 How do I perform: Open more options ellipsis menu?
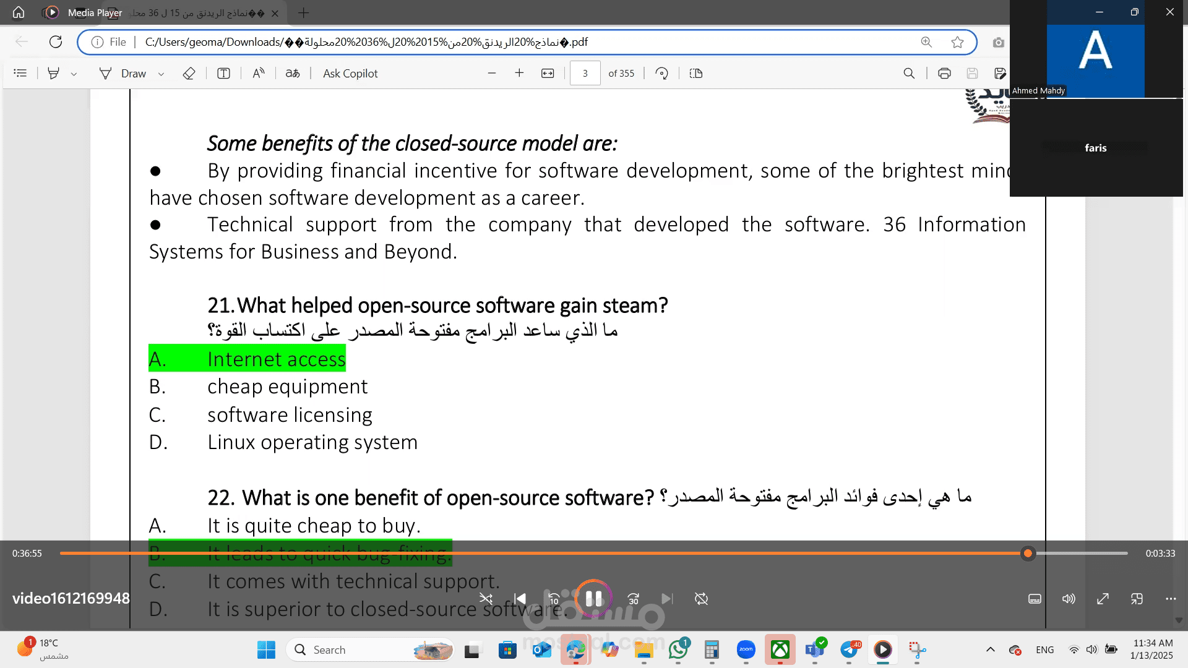point(1171,599)
